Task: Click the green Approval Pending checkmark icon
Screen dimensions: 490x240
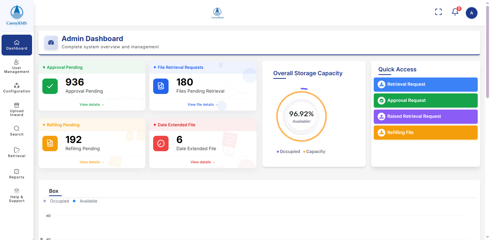Action: [x=50, y=86]
